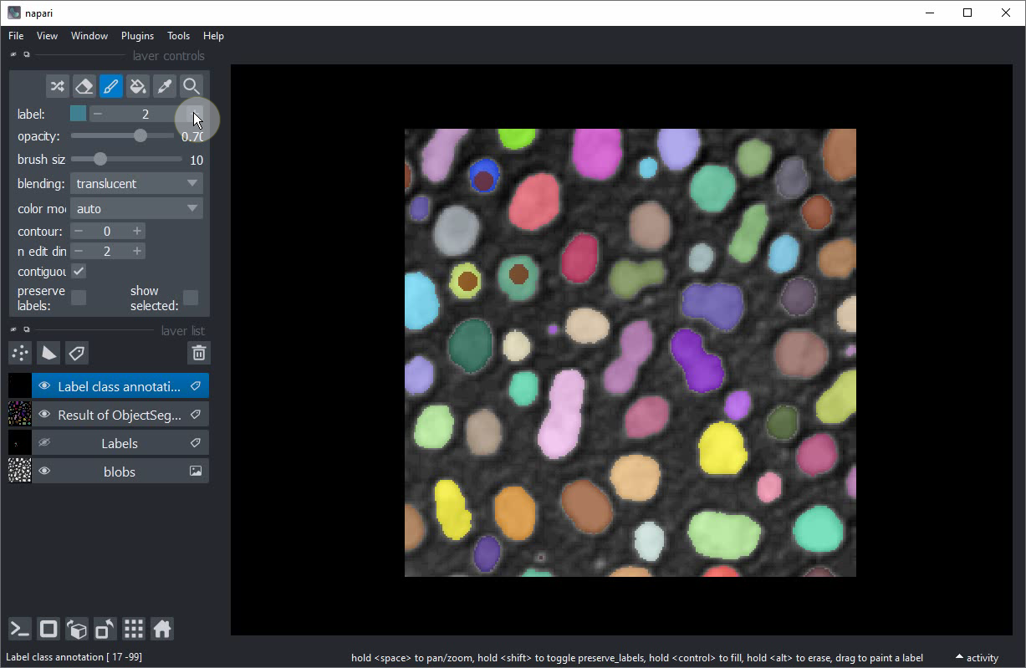Reset view with home button

[x=162, y=629]
